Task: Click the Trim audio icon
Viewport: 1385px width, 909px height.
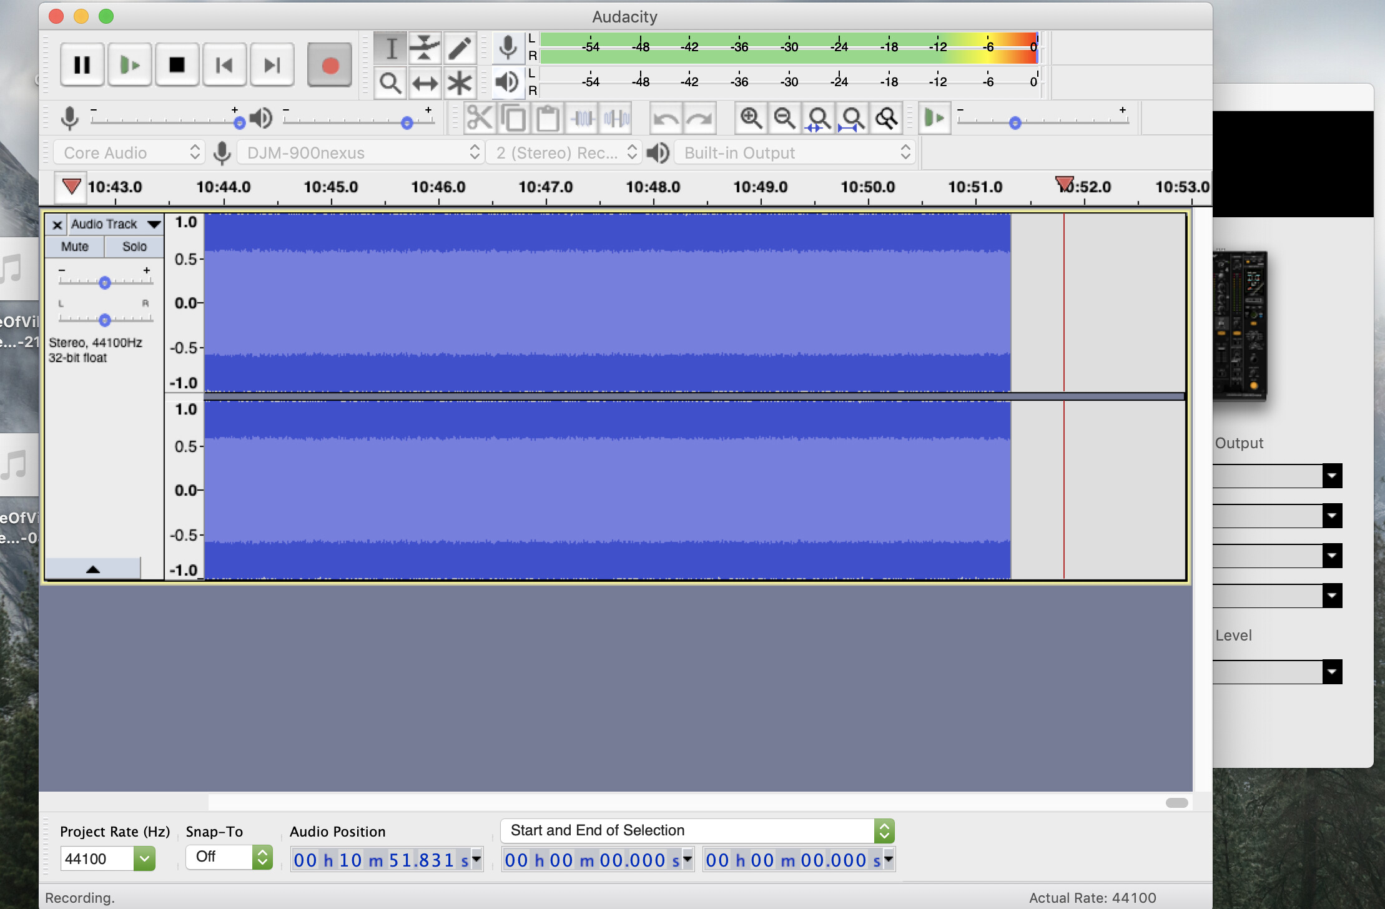Action: tap(582, 118)
